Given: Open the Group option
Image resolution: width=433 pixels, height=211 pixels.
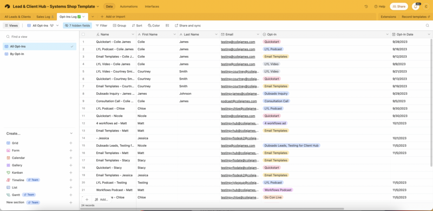Looking at the screenshot, I should (x=119, y=25).
